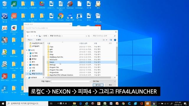Open the view options dropdown arrow
This screenshot has height=106, width=189.
(107, 40)
